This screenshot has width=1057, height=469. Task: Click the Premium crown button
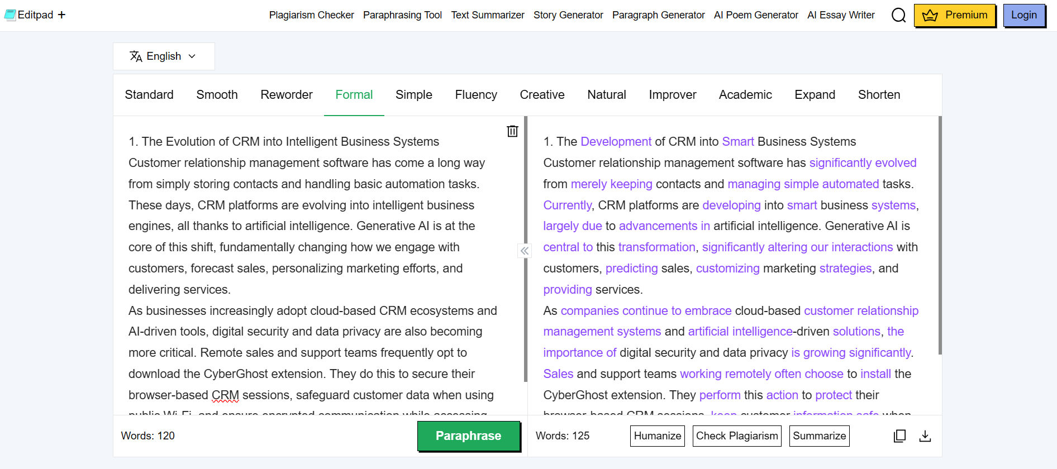click(x=955, y=15)
